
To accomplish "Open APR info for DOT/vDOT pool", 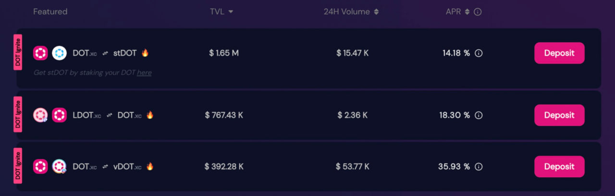I will click(479, 167).
